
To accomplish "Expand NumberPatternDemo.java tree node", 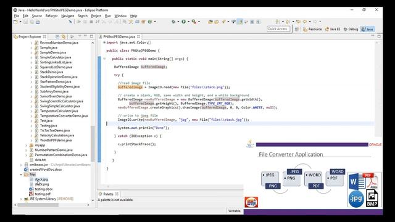I will [x=26, y=150].
